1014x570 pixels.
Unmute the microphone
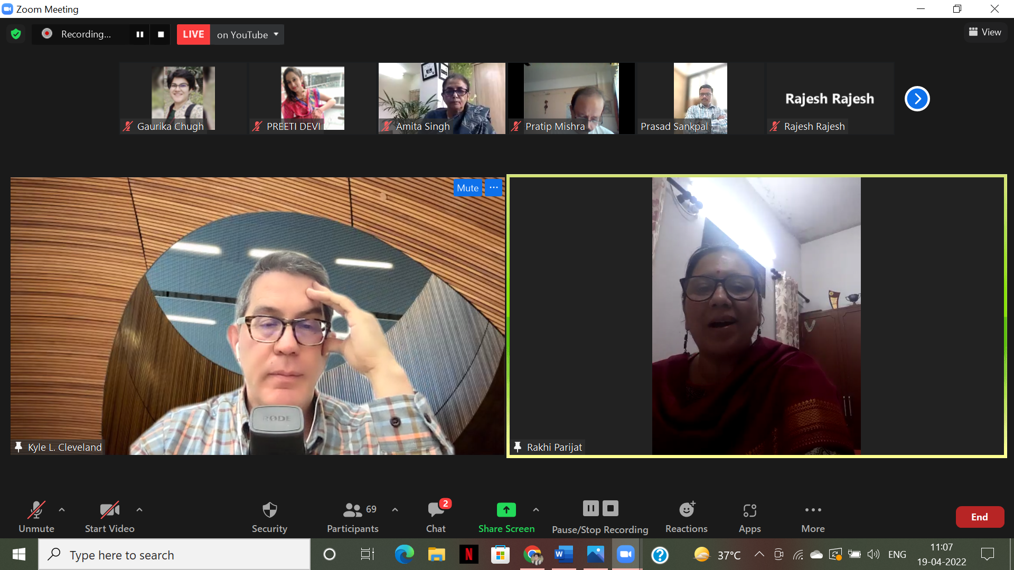tap(36, 517)
